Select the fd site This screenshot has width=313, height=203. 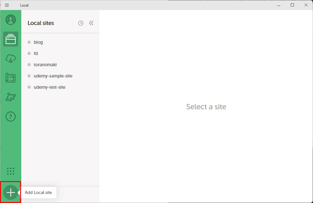tap(36, 53)
